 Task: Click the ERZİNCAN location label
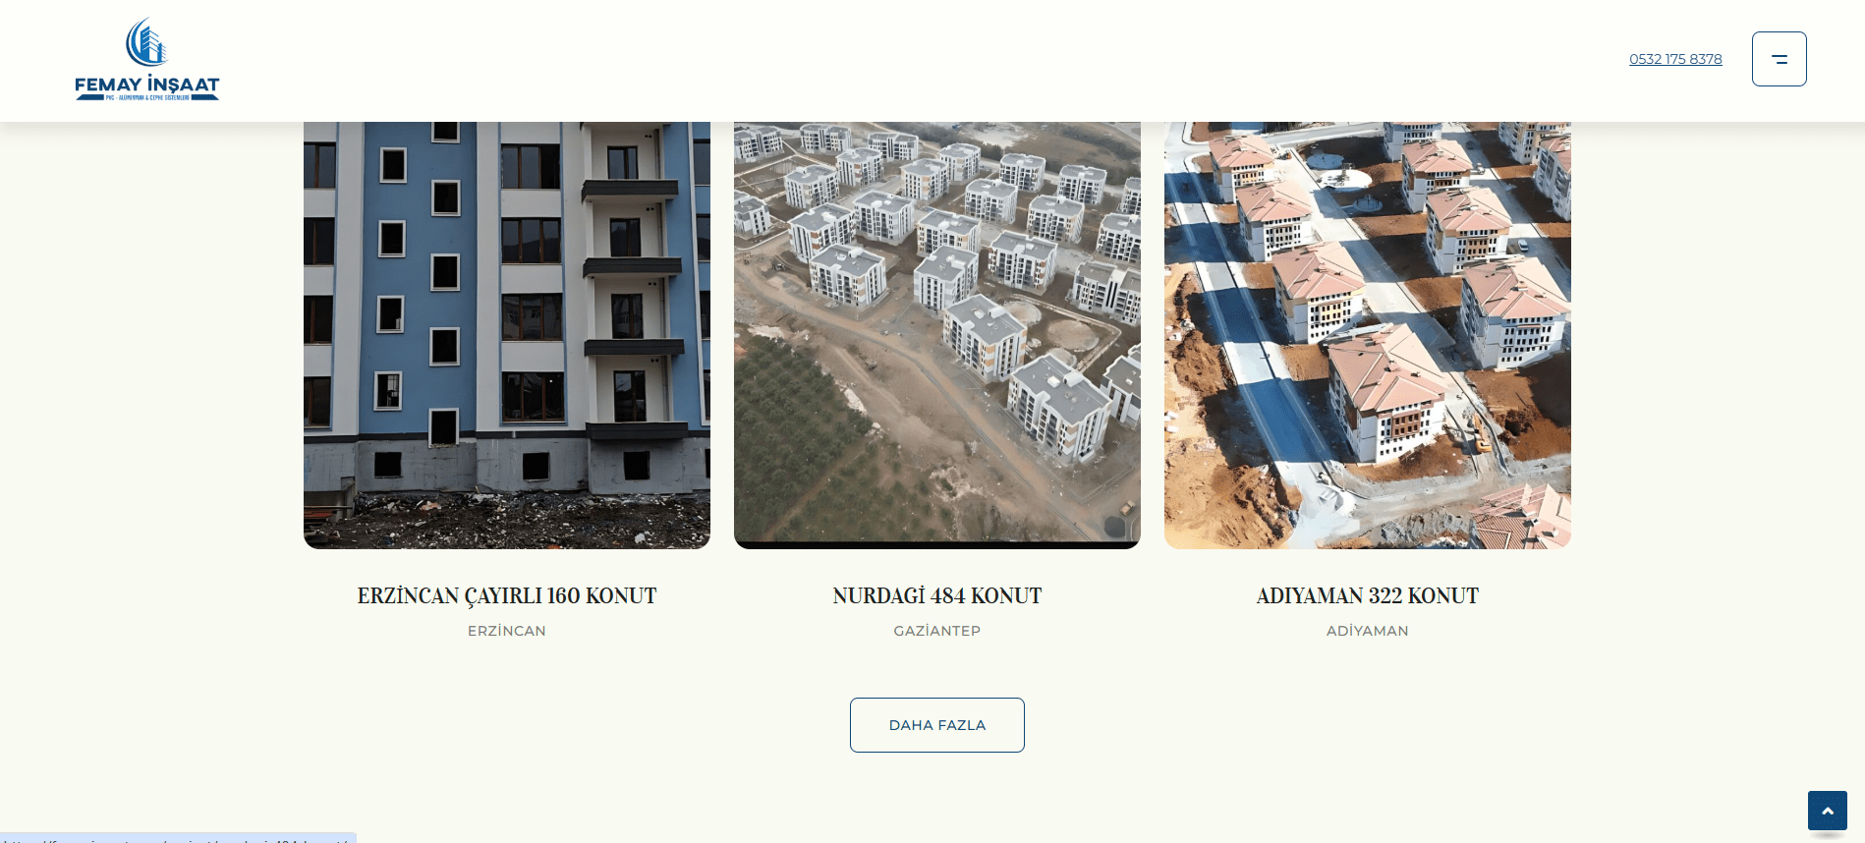click(507, 631)
